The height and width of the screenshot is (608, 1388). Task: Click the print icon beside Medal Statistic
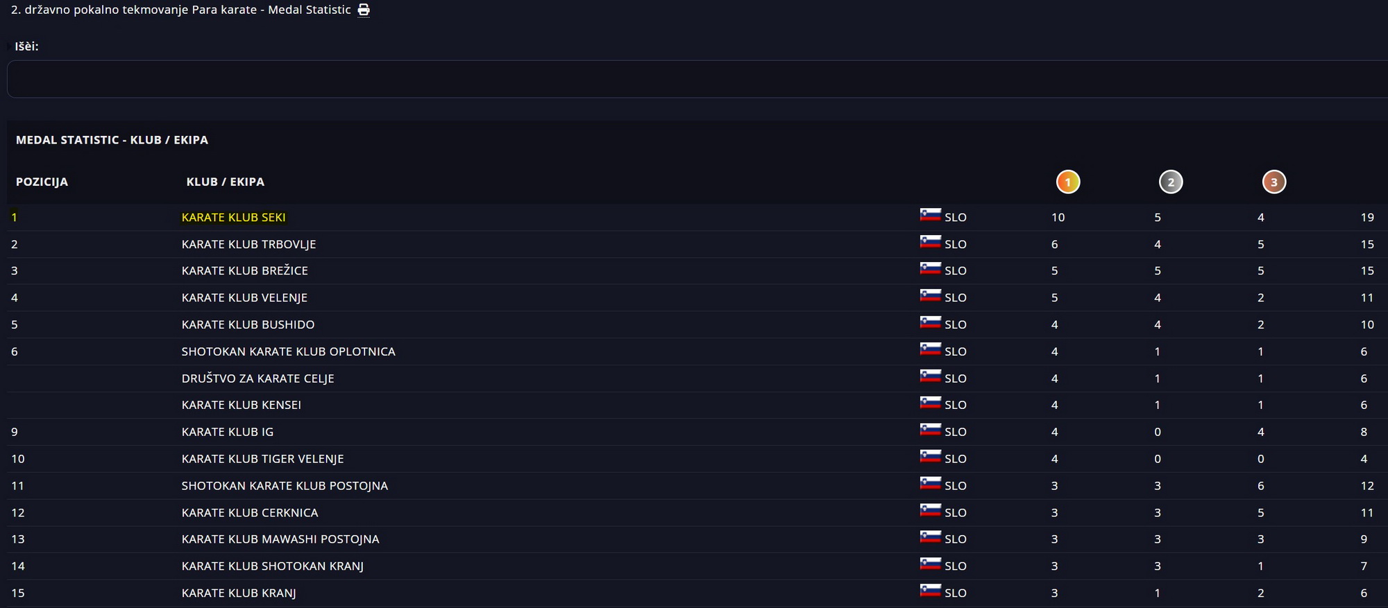pos(364,10)
